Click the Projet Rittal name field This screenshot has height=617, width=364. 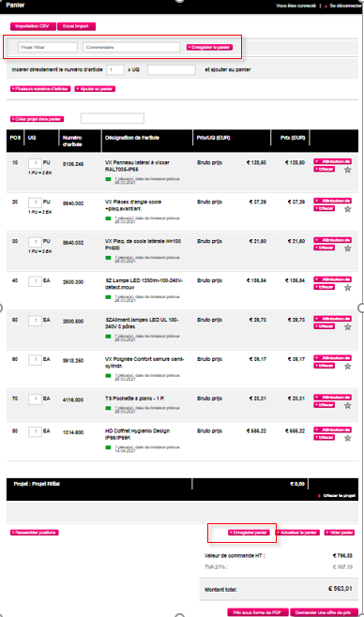(x=48, y=47)
